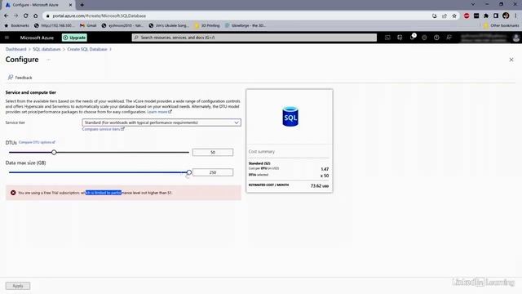Click the Upgrade button
Viewport: 522px width, 294px height.
[74, 38]
